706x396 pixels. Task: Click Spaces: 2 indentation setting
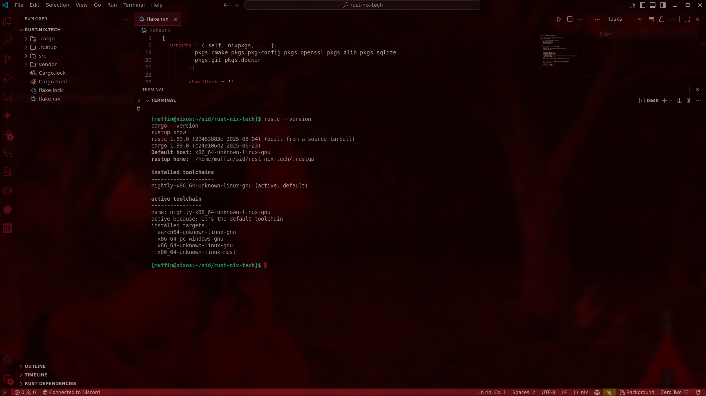pyautogui.click(x=523, y=392)
